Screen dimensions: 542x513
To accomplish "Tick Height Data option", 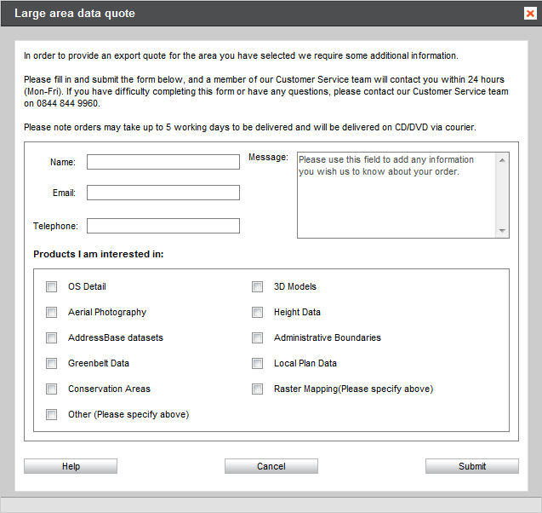I will pyautogui.click(x=257, y=312).
